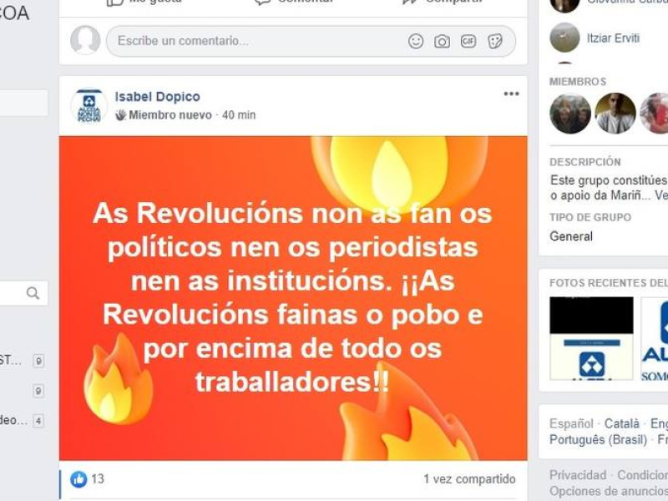668x501 pixels.
Task: Open the three-dot options menu on post
Action: (x=511, y=94)
